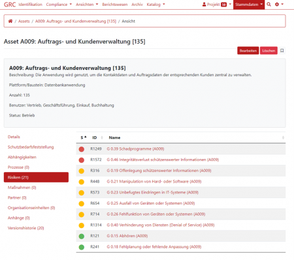
Task: Click the bookmark icon beside Löschen
Action: 282,51
